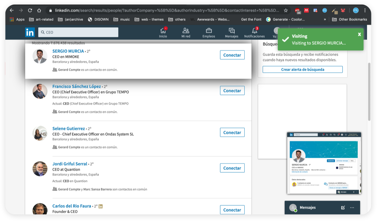Open the art-related bookmark folder
The image size is (377, 221).
point(41,19)
